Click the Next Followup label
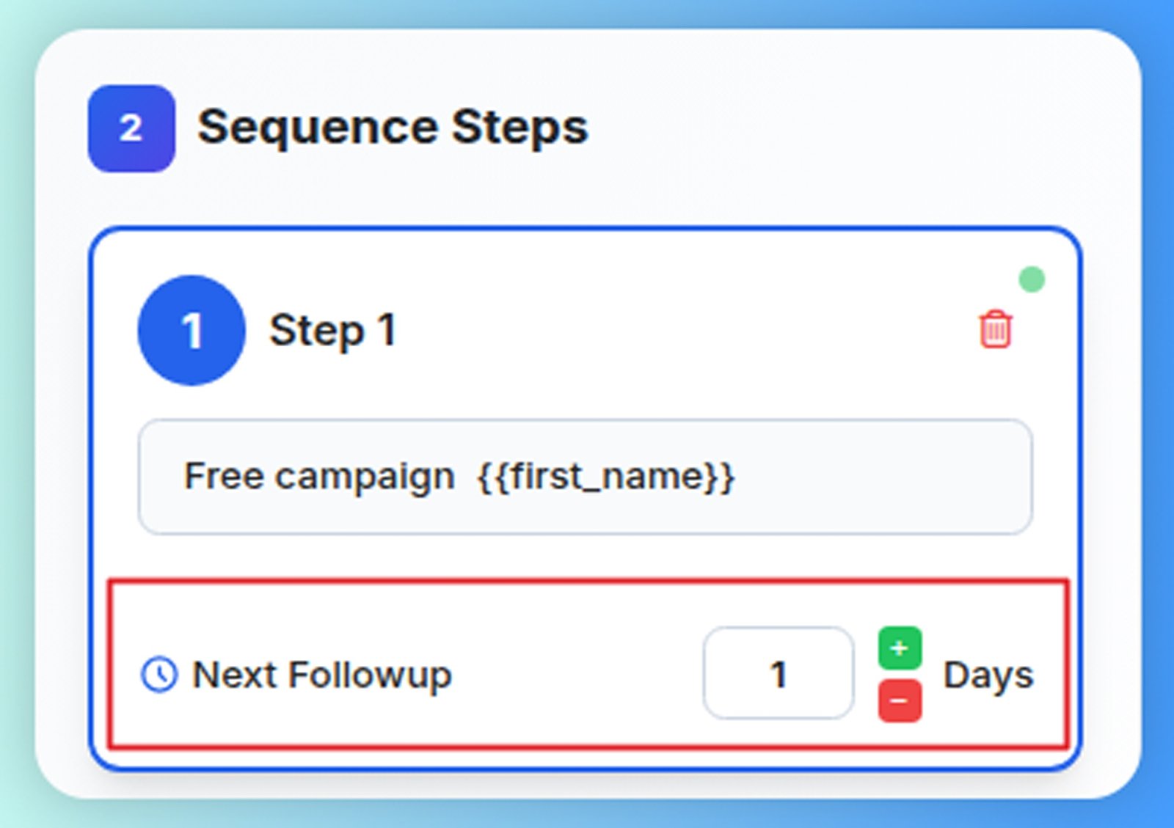The image size is (1174, 828). coord(321,675)
